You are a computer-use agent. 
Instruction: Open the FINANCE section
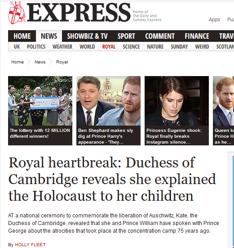pyautogui.click(x=197, y=36)
